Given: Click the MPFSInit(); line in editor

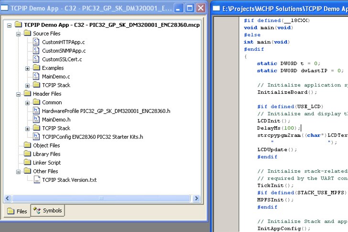Looking at the screenshot, I should click(275, 200).
